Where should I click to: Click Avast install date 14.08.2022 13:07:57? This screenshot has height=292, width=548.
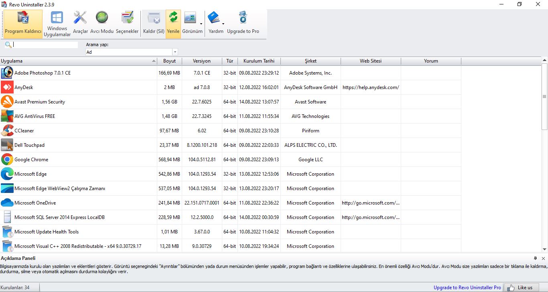point(259,102)
